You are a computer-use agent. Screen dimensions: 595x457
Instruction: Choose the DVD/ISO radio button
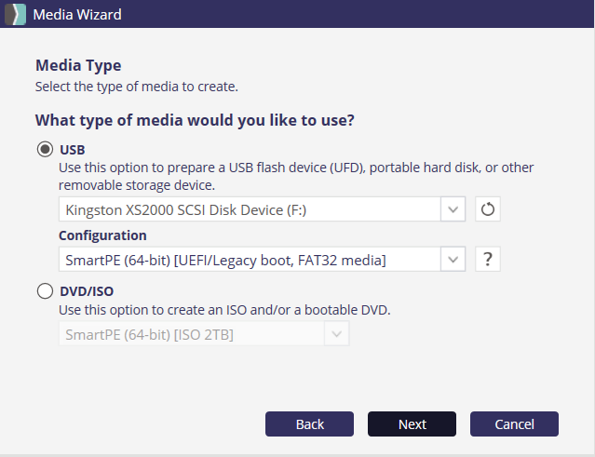(x=45, y=291)
